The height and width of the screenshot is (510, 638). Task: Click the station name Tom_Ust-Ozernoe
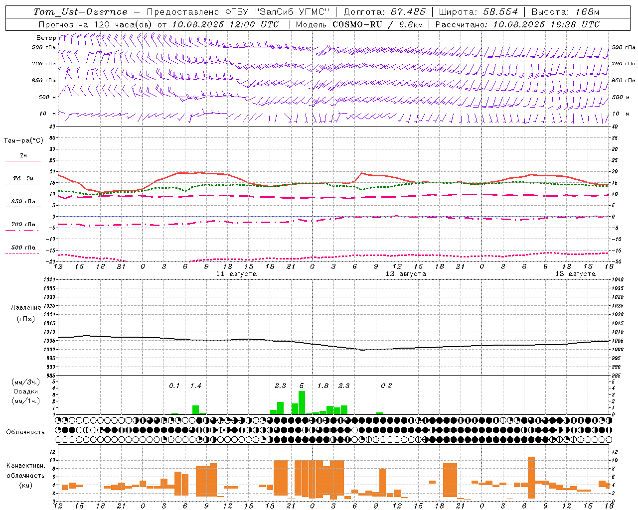pyautogui.click(x=80, y=12)
